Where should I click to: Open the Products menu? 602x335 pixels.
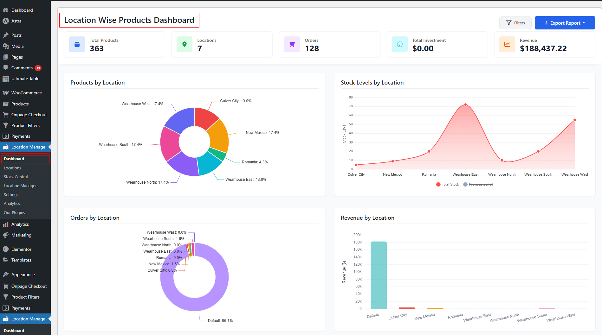(20, 104)
